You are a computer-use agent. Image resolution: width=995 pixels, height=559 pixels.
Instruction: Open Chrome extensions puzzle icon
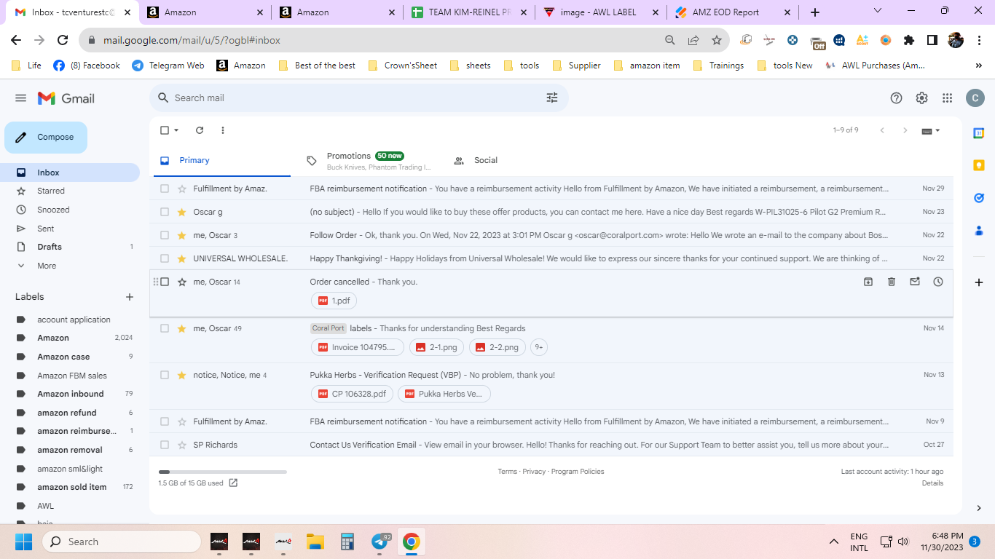point(908,40)
